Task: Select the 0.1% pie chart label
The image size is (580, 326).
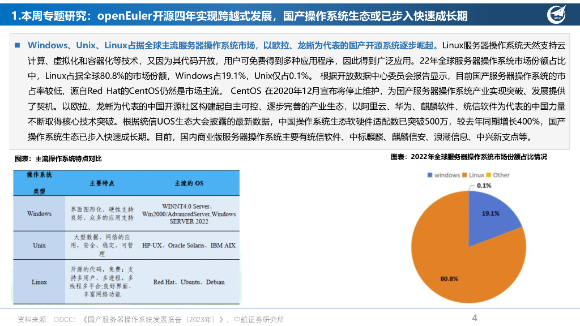Action: pos(484,186)
